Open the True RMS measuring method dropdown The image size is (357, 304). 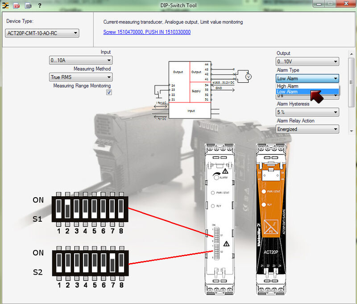80,77
